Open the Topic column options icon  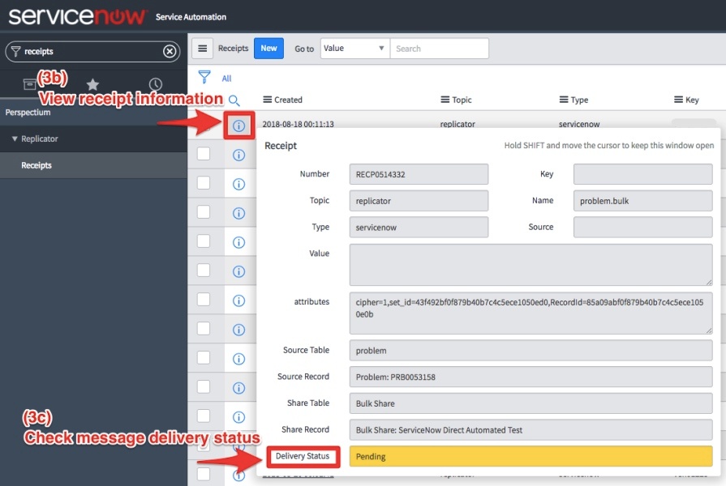tap(445, 100)
